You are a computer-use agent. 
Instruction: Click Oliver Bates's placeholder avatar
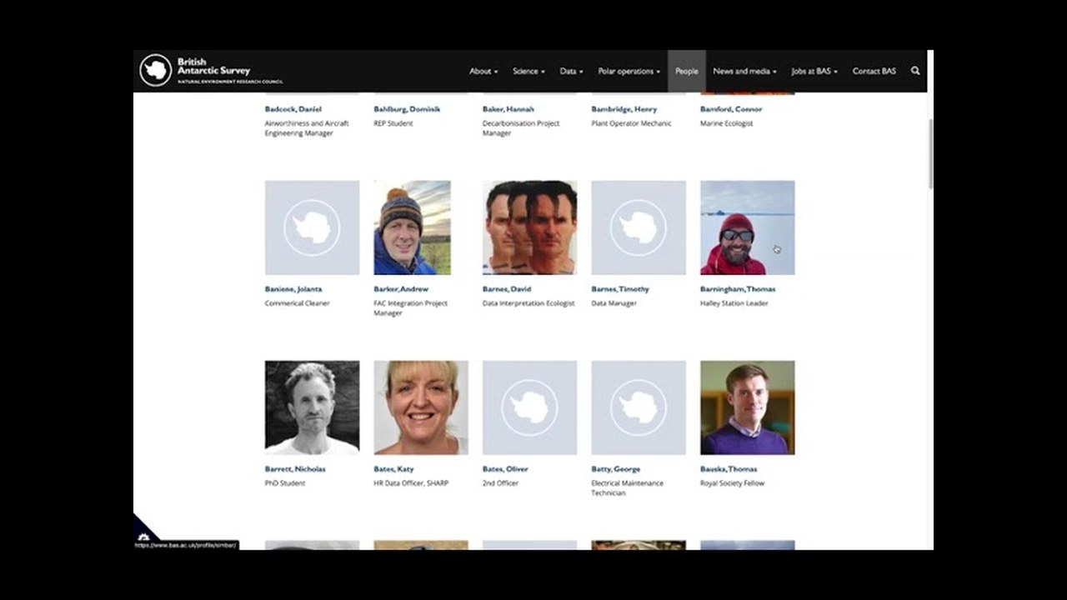[x=529, y=407]
